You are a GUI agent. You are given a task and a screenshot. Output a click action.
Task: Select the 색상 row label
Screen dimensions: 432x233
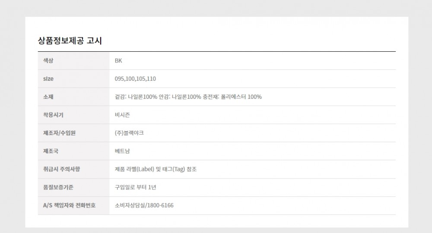[48, 60]
